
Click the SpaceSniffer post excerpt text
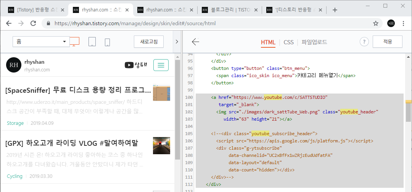75,107
